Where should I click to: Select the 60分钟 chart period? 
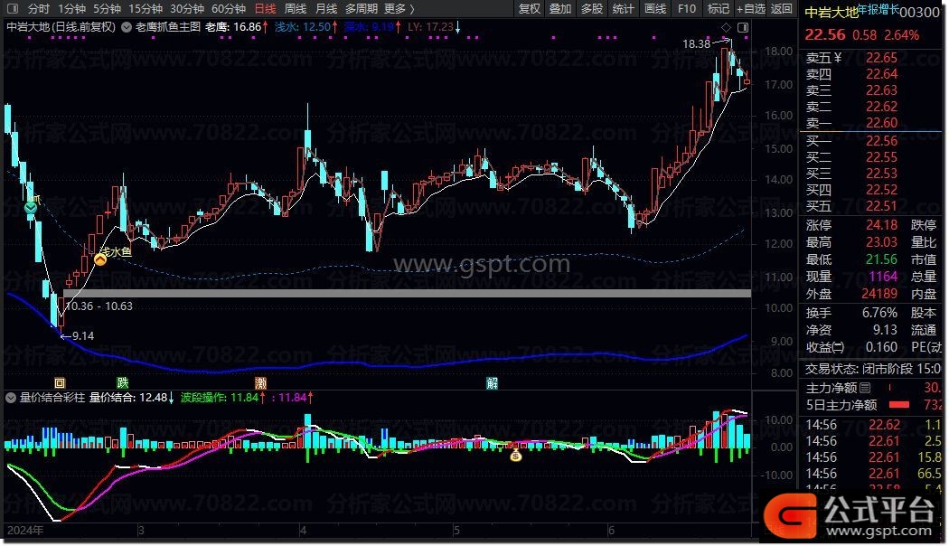(x=228, y=9)
